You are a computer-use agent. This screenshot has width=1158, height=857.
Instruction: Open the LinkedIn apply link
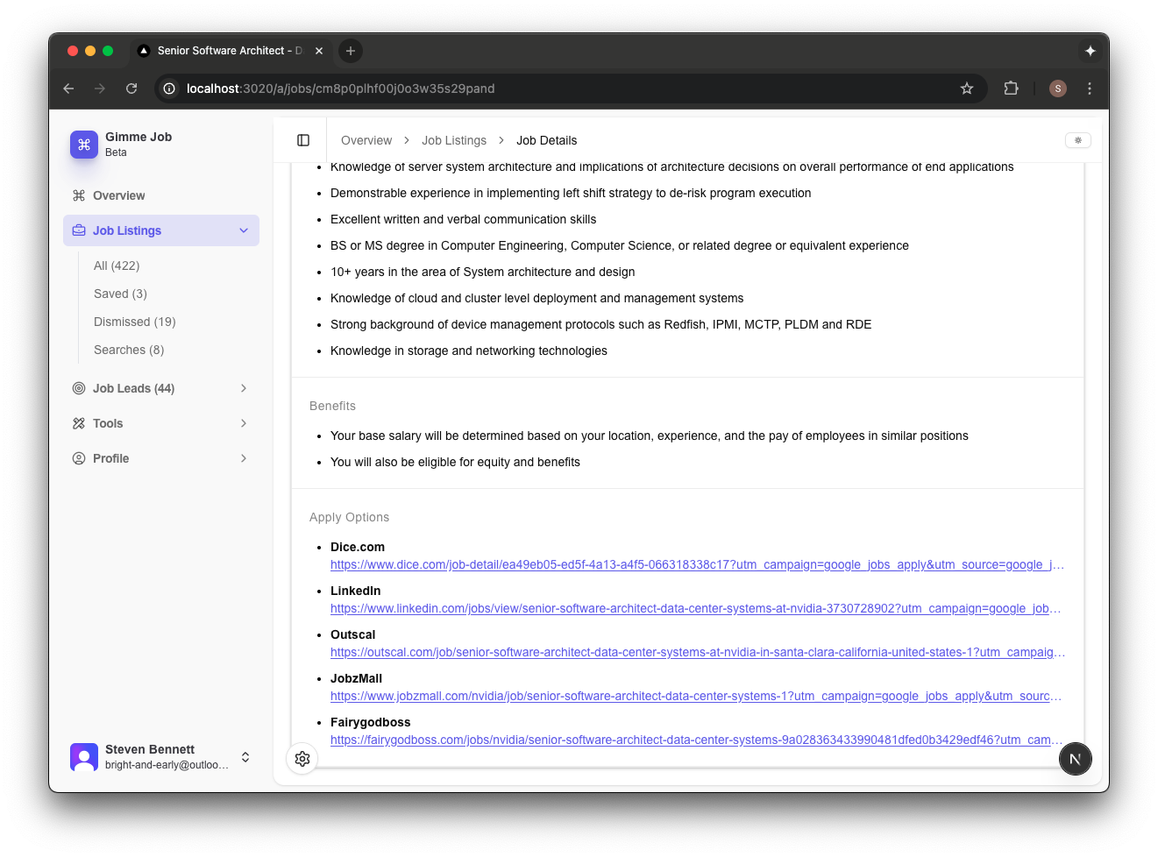point(696,609)
